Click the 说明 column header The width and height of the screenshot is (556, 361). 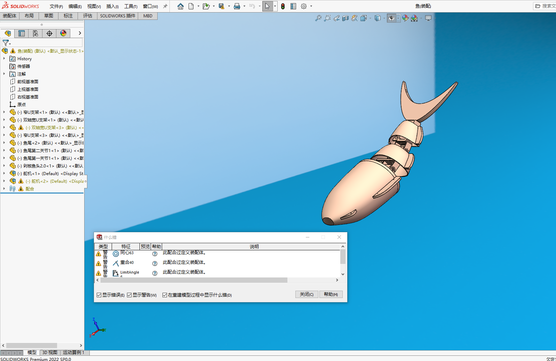[x=254, y=246]
